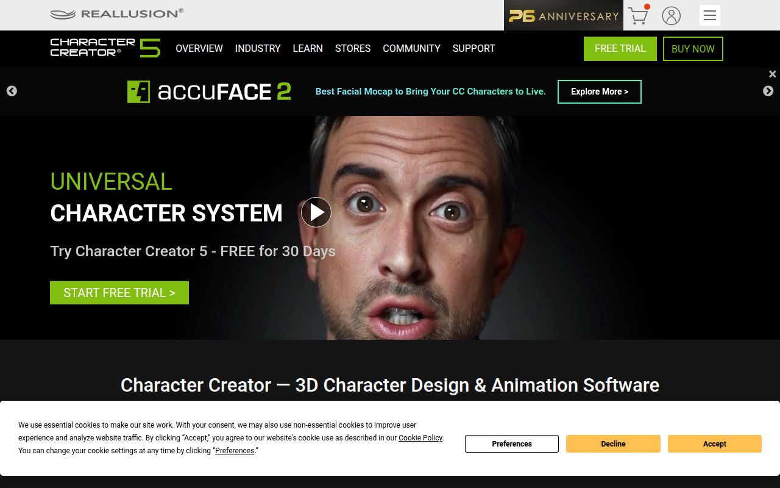Open the shopping cart
Screen dimensions: 780x488
[639, 15]
